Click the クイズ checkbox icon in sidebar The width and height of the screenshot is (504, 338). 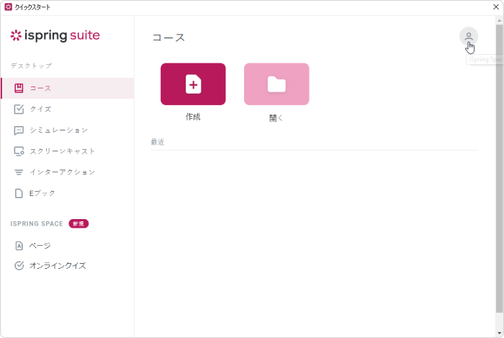[x=19, y=109]
